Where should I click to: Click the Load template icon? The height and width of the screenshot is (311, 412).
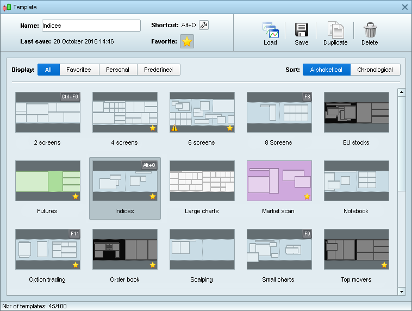tap(270, 30)
